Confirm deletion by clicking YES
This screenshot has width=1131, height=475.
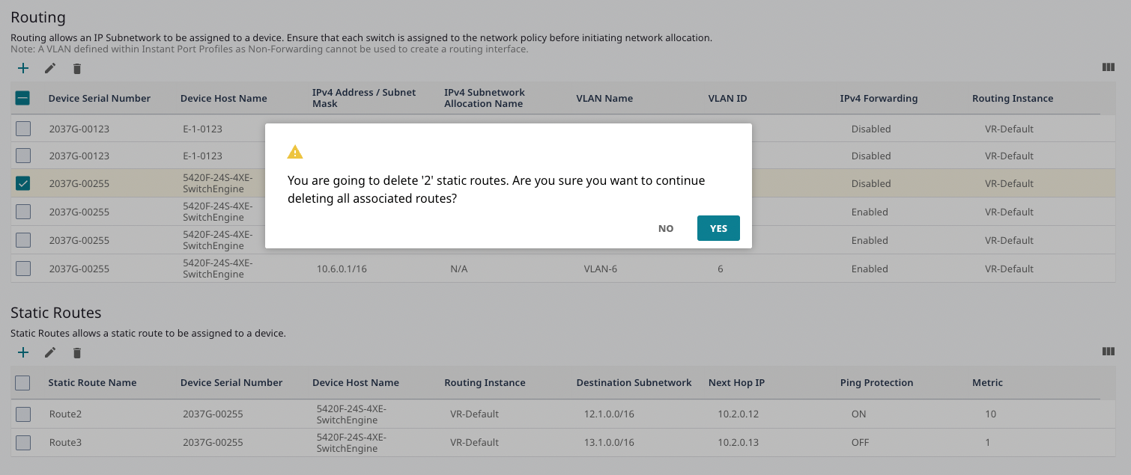[718, 228]
